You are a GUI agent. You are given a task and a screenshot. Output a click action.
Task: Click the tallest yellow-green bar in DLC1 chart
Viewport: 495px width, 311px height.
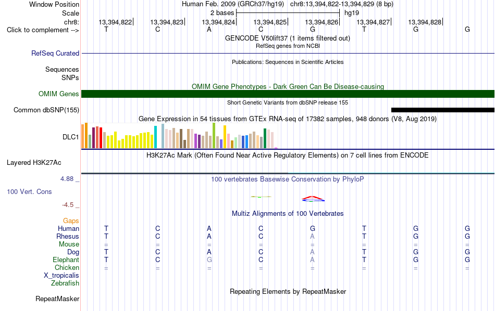(214, 136)
